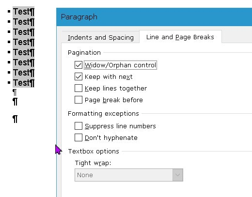Screen dimensions: 252x197
Task: Click the fourth Test bullet line
Action: (x=24, y=42)
